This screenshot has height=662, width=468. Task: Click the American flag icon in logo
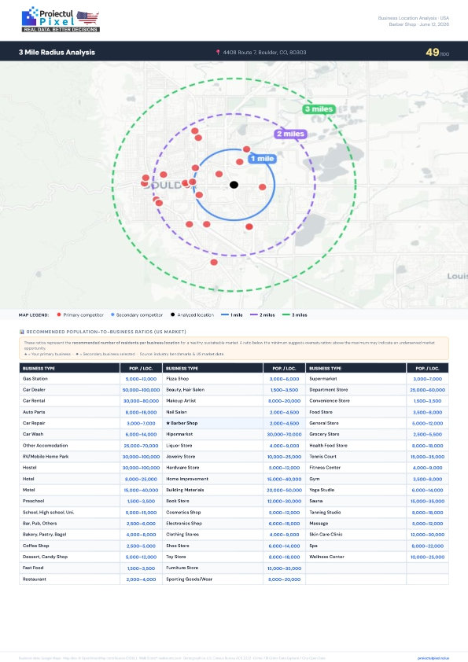tap(88, 18)
